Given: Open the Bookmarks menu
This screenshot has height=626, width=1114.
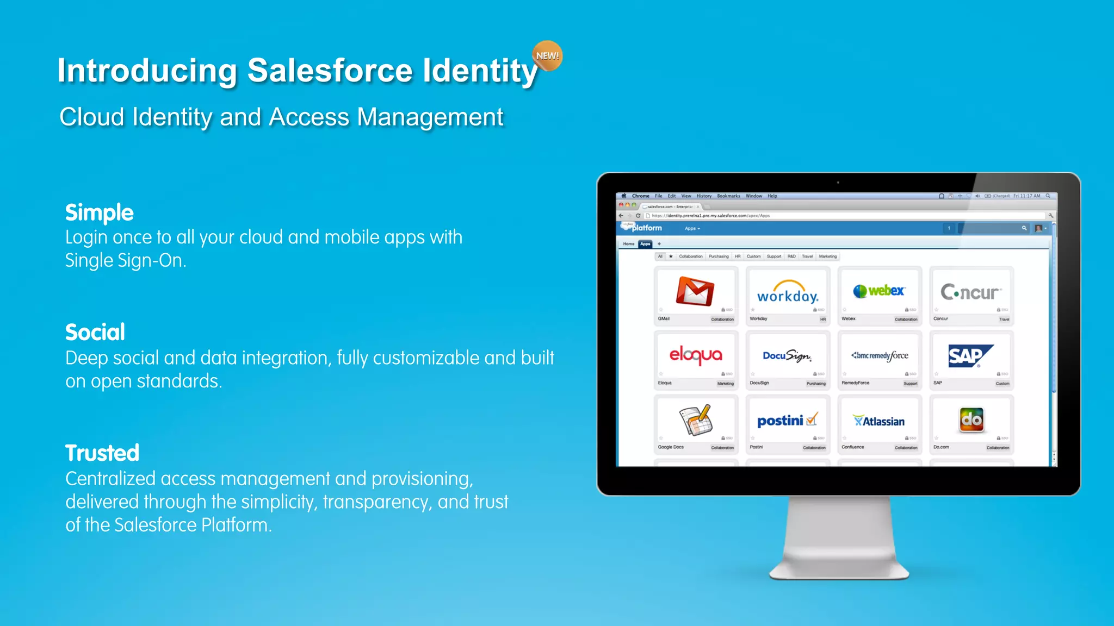Looking at the screenshot, I should [x=728, y=196].
